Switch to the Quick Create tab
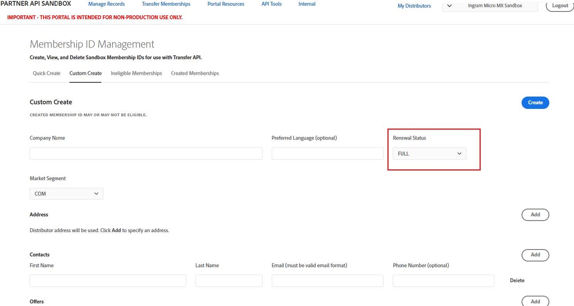This screenshot has width=574, height=306. 47,73
